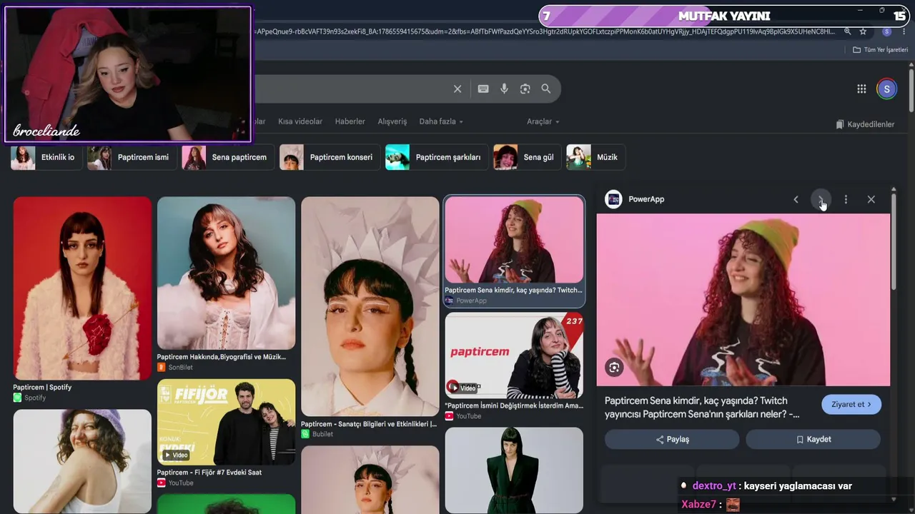The height and width of the screenshot is (514, 915).
Task: Clear the search box with the X icon
Action: [x=457, y=89]
